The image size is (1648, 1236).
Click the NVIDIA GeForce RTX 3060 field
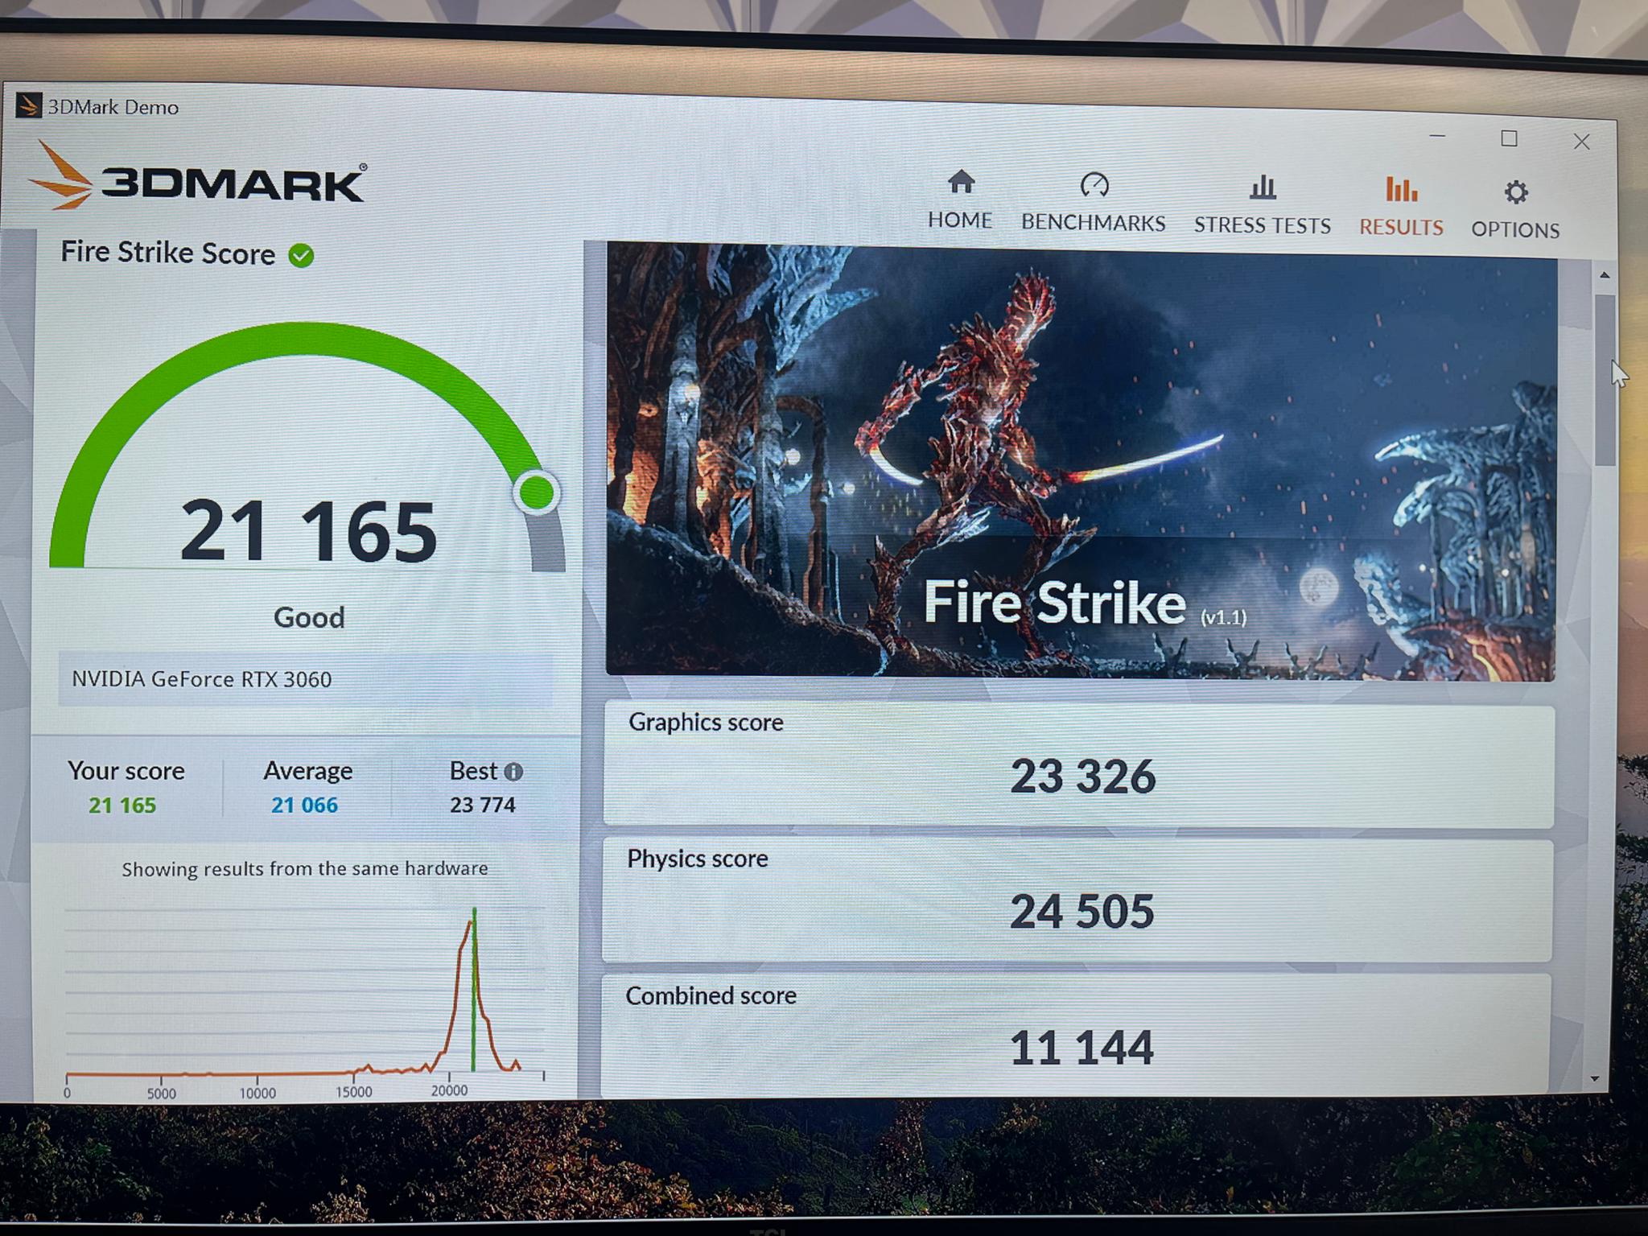306,679
